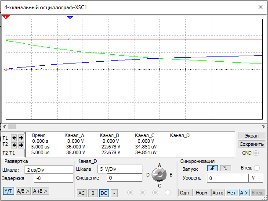Image resolution: width=268 pixels, height=201 pixels.
Task: Select first channel radio button below knob
Action: point(130,193)
